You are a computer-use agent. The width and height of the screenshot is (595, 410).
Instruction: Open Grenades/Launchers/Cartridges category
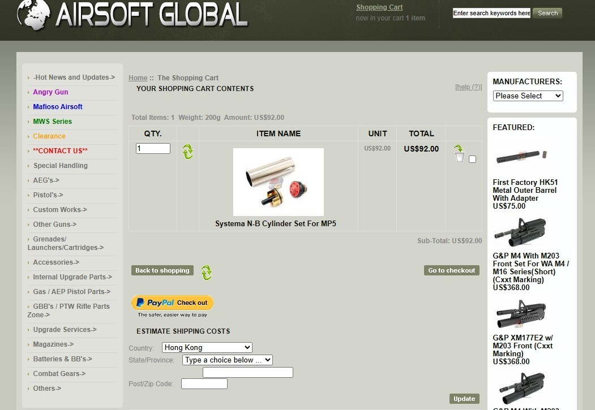65,243
